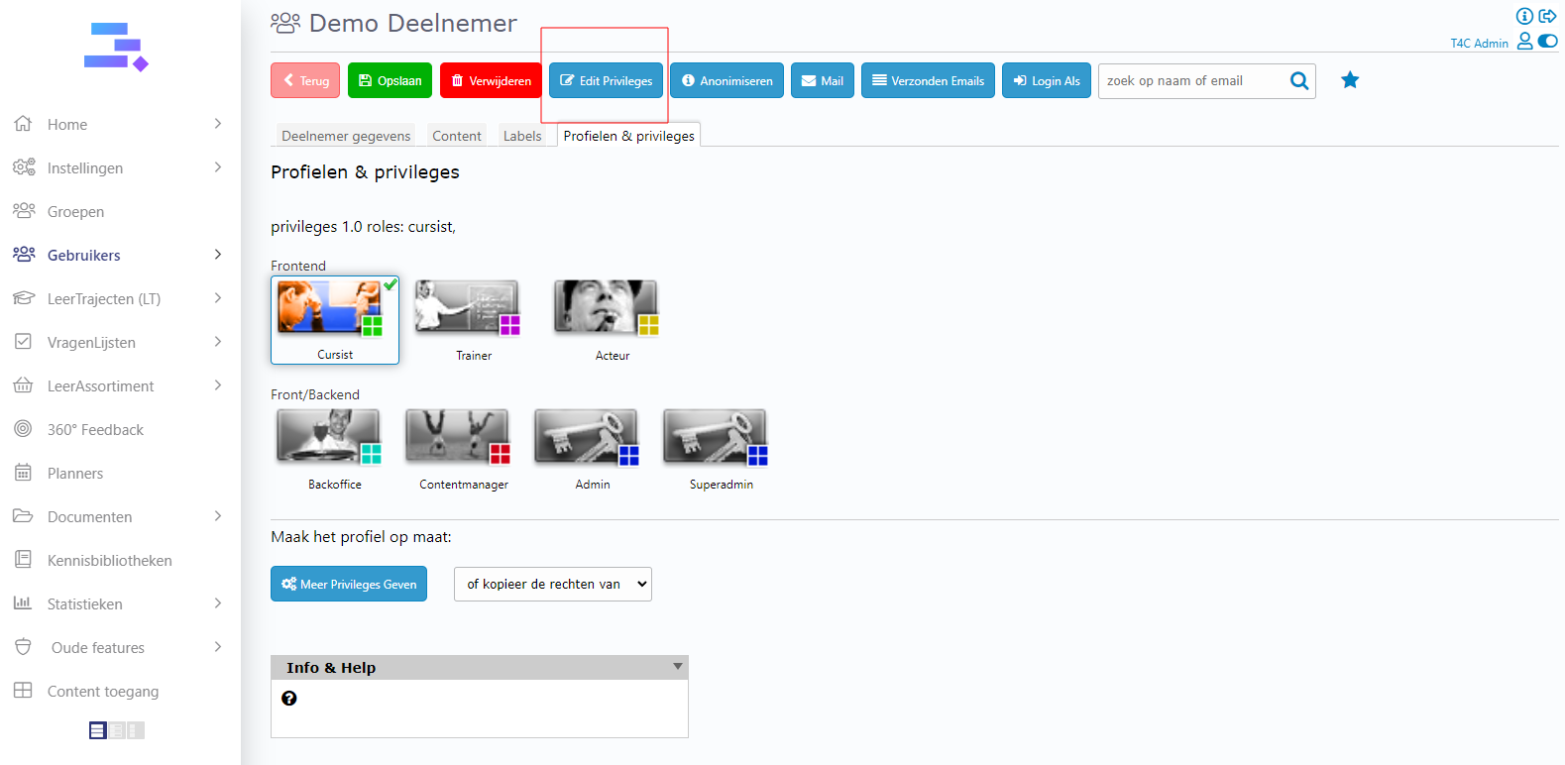Open the 'of kopieer de rechten van' dropdown
The image size is (1565, 765).
click(x=552, y=585)
